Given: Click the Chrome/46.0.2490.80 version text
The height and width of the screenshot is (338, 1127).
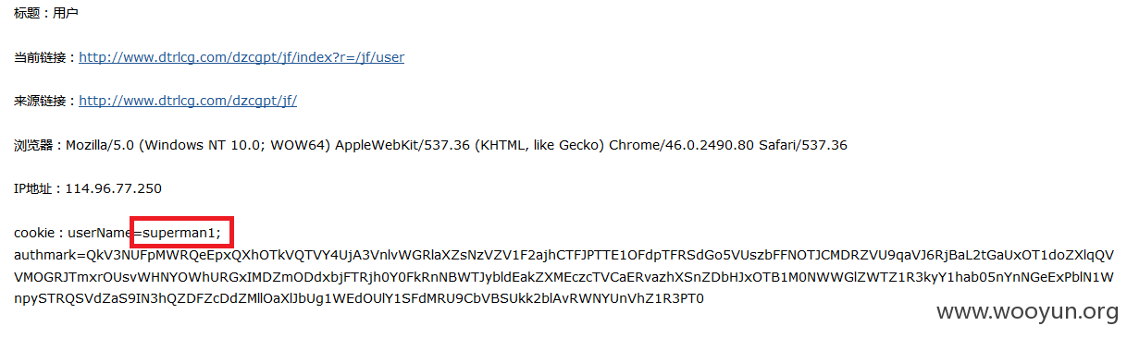Looking at the screenshot, I should [x=669, y=145].
